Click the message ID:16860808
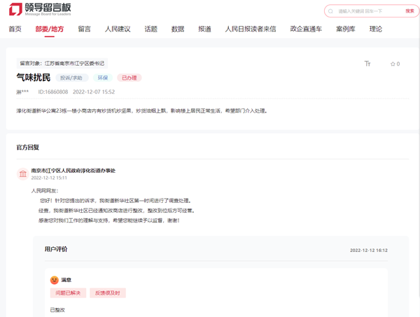The height and width of the screenshot is (317, 420). (x=53, y=92)
